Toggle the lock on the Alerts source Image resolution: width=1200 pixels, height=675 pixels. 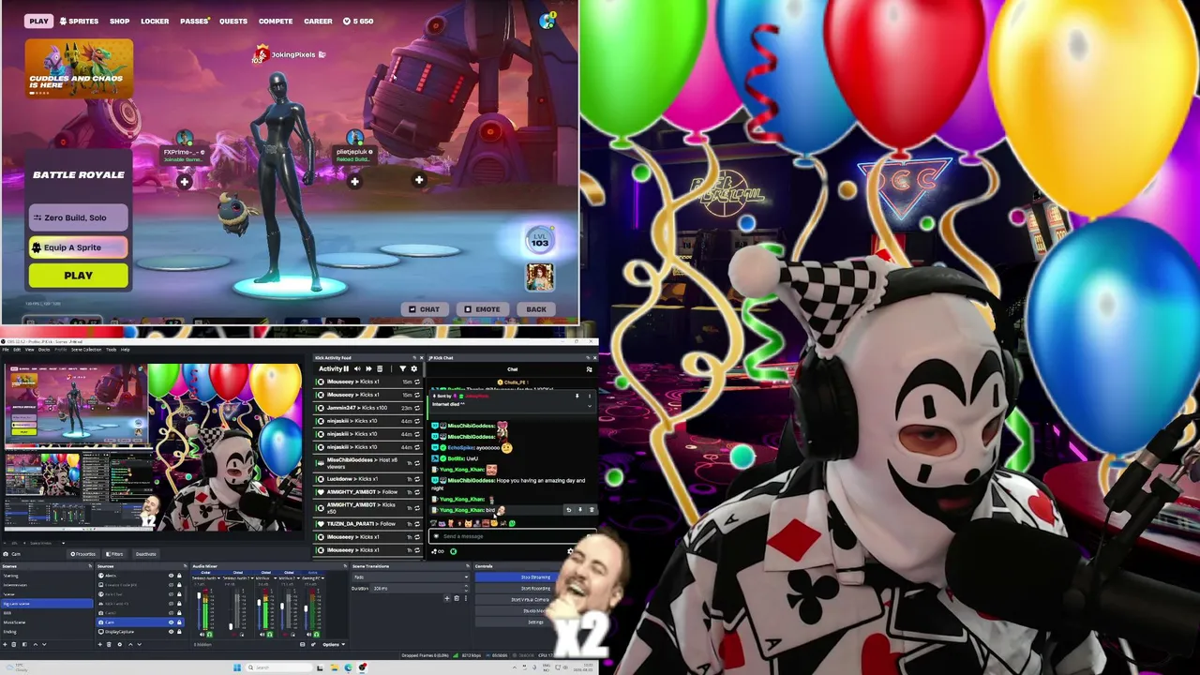point(179,576)
